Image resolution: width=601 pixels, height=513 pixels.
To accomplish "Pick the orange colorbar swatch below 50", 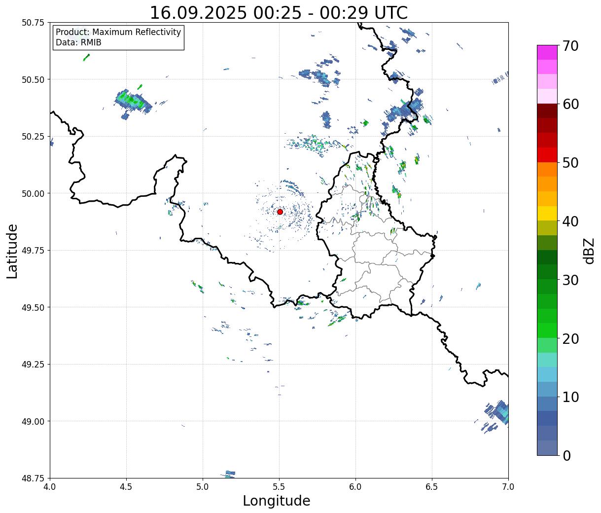I will coord(547,170).
